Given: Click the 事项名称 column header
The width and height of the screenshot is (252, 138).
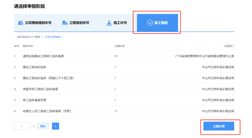Looking at the screenshot, I should 28,46.
